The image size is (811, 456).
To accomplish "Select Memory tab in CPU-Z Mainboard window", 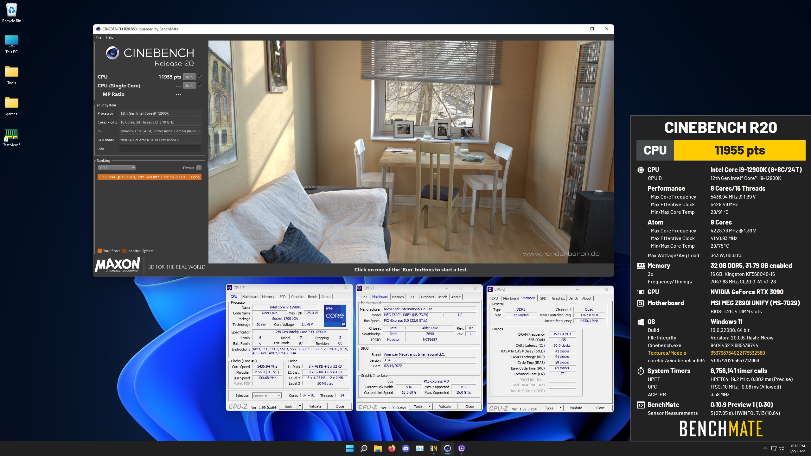I will (x=398, y=297).
